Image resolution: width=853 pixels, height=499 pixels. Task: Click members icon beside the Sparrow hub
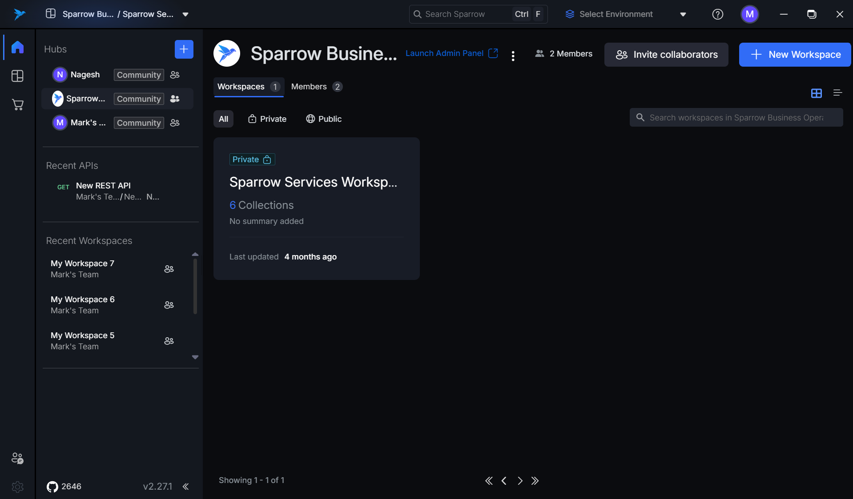(175, 99)
